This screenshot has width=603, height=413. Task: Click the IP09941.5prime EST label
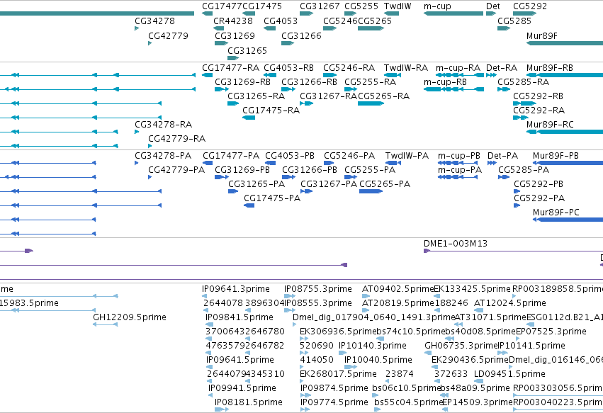[242, 388]
